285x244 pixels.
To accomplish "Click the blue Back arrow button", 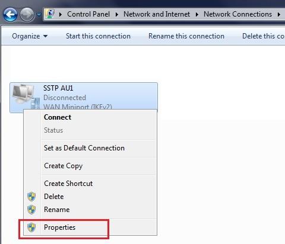I will coord(10,14).
